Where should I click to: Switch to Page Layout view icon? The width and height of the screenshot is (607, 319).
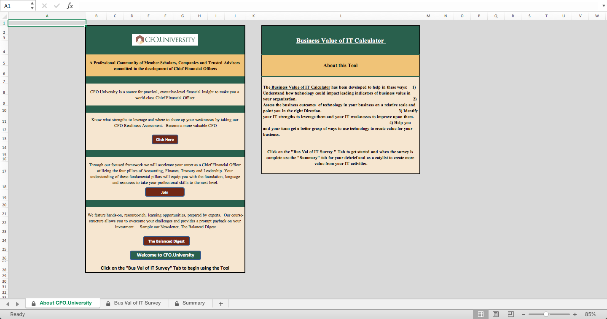point(496,314)
